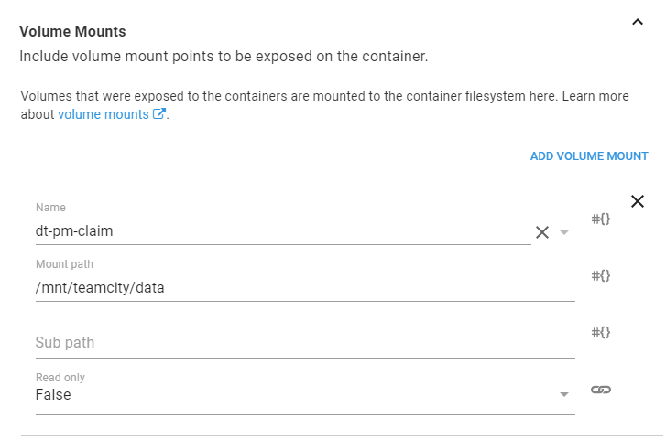The height and width of the screenshot is (439, 666).
Task: Bind the Read only value via chain icon
Action: 601,390
